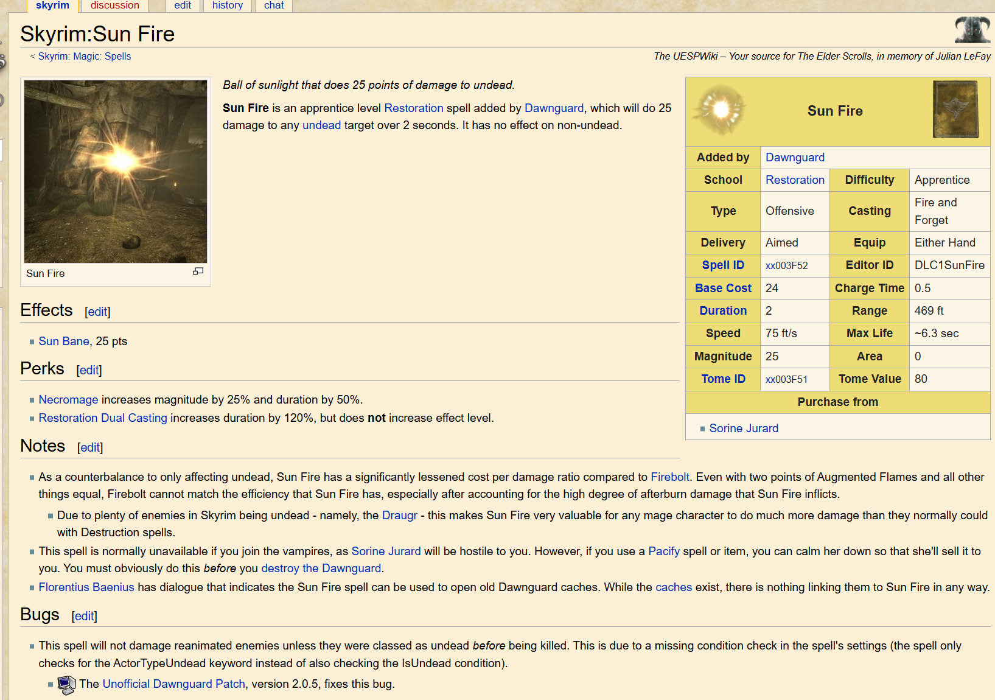Click the Delivery value Aimed
The height and width of the screenshot is (700, 995).
click(782, 243)
